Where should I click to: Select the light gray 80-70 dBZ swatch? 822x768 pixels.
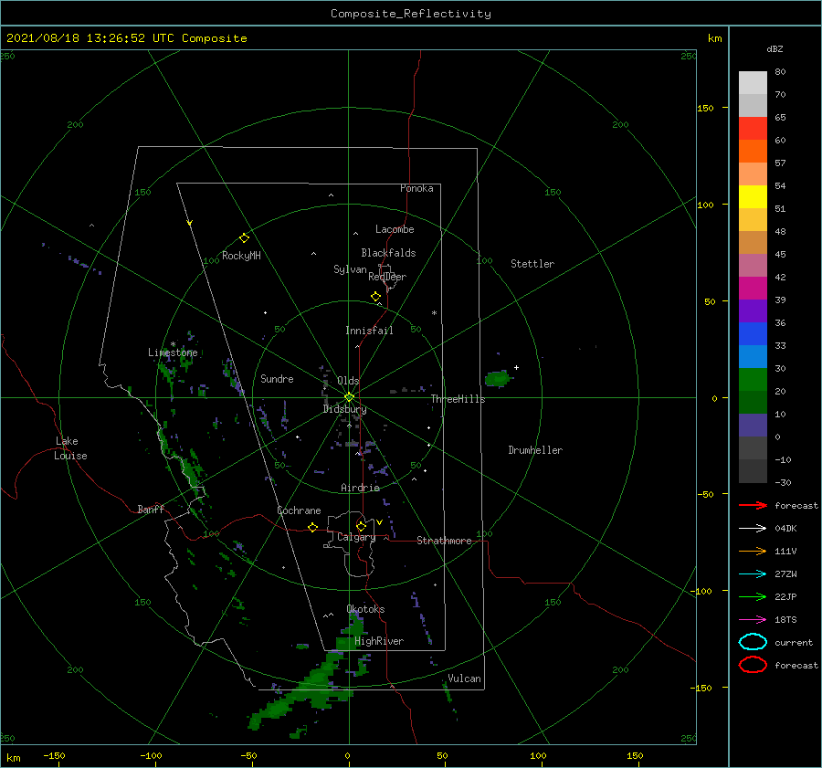pos(753,83)
